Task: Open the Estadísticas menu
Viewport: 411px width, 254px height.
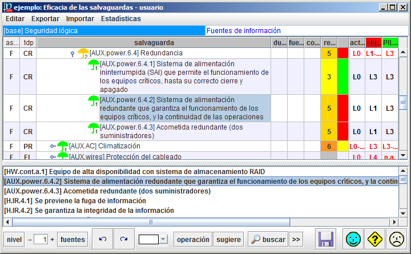Action: click(120, 19)
